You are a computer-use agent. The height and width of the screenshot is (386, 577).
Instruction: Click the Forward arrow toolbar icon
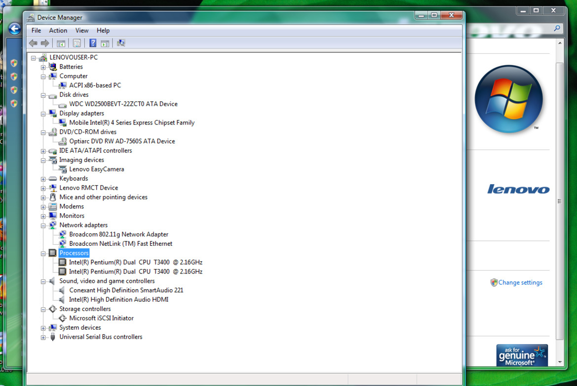pyautogui.click(x=45, y=43)
